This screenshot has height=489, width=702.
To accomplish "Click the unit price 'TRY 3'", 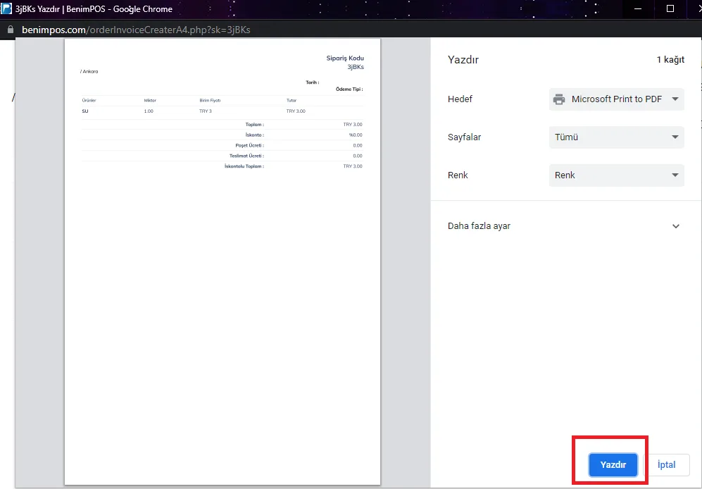I will (206, 111).
